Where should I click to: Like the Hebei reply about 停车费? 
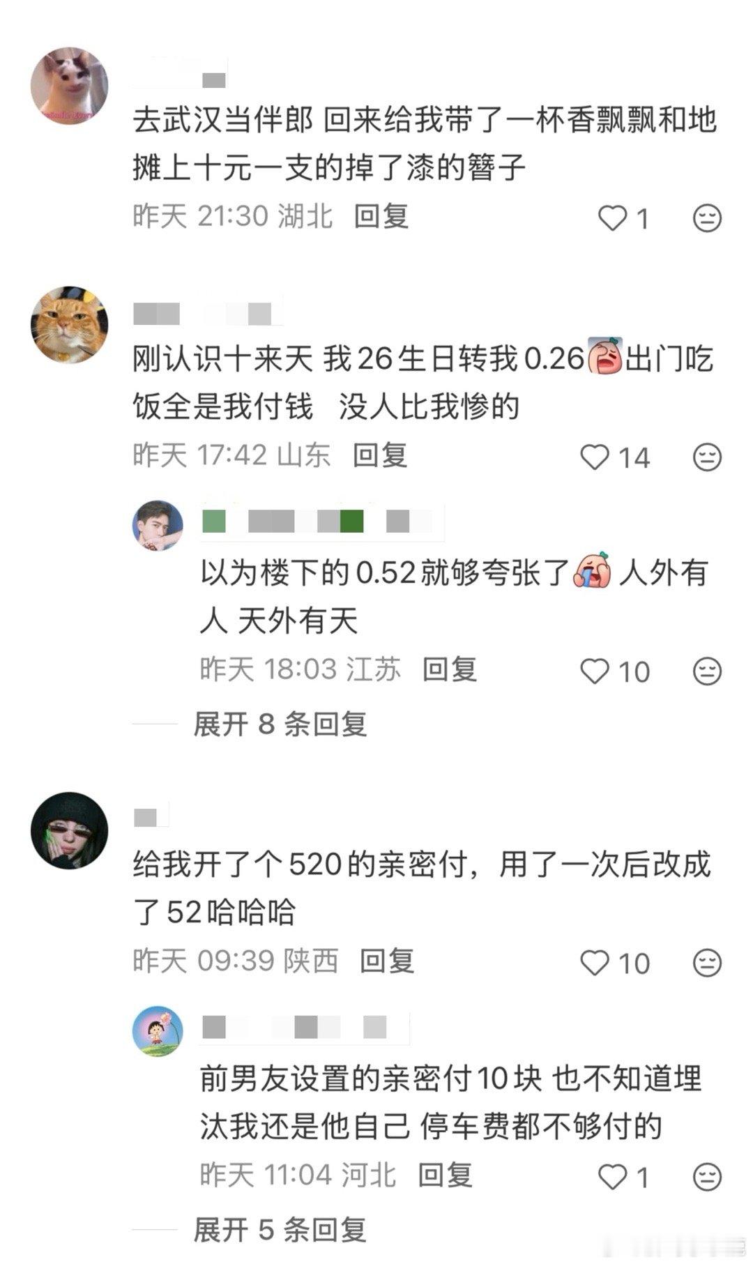tap(614, 1177)
